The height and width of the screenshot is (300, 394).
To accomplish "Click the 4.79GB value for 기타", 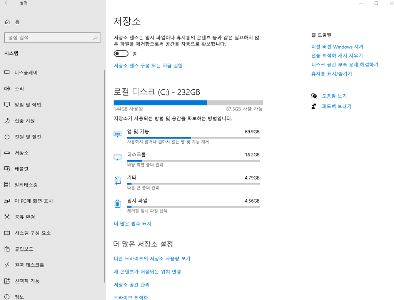I will click(x=252, y=178).
